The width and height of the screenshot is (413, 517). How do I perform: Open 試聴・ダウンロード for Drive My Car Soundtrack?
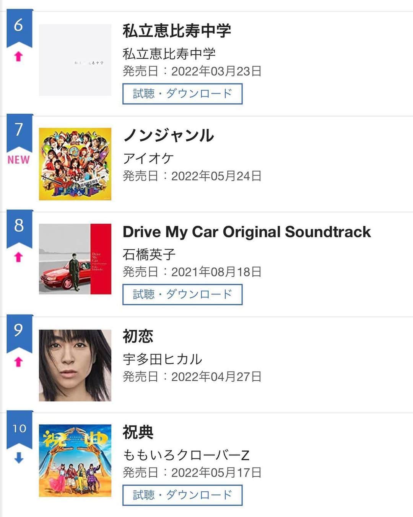[x=182, y=294]
